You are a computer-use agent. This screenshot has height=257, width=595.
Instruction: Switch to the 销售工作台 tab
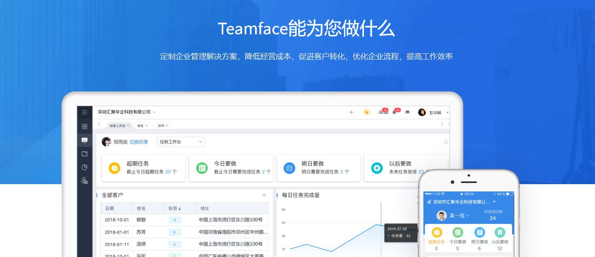[119, 125]
